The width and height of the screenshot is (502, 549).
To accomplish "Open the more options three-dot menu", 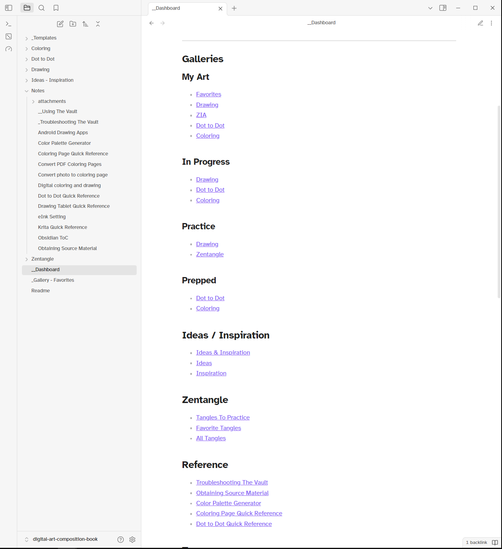I will tap(491, 23).
